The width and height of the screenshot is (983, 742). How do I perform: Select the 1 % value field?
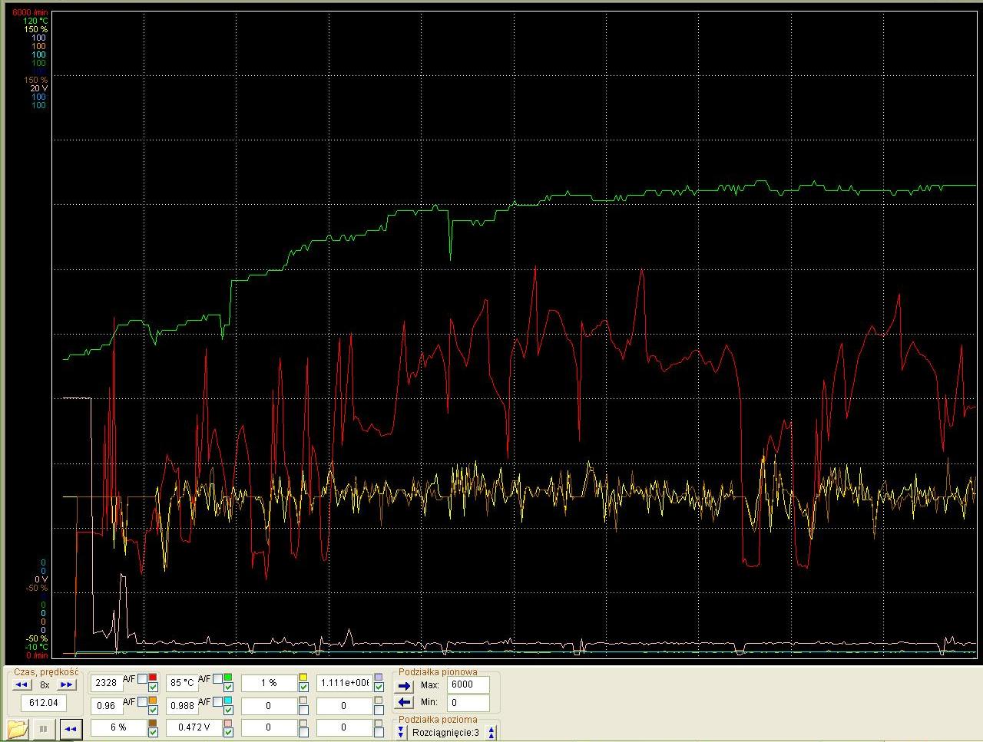click(x=268, y=683)
